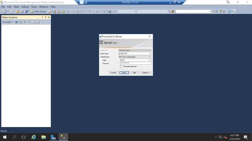Viewport: 252px width, 141px height.
Task: Click the New Query toolbar button
Action: point(39,11)
